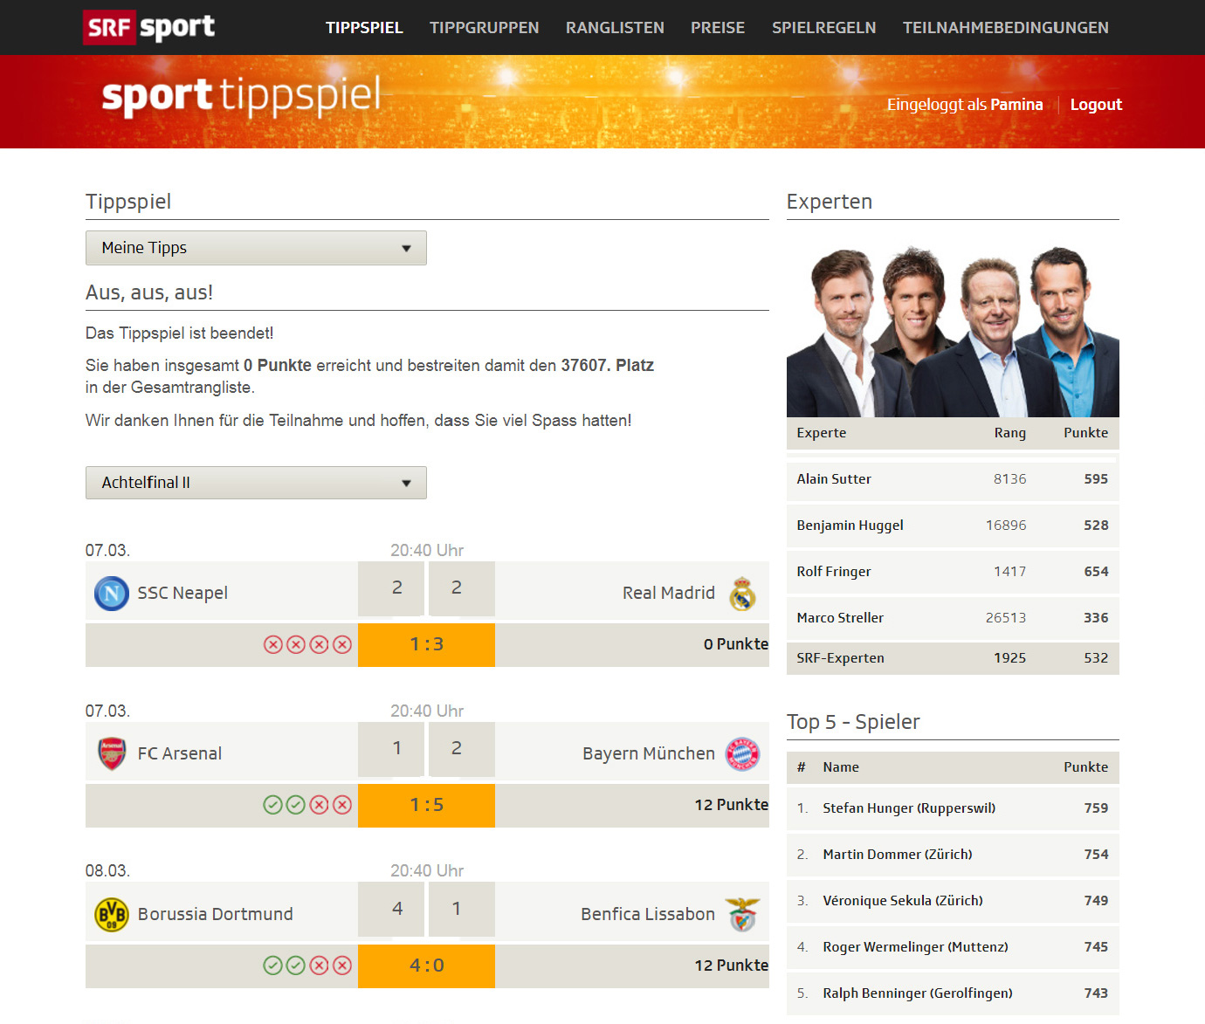Click the username Pamina
This screenshot has height=1024, width=1205.
(1016, 105)
